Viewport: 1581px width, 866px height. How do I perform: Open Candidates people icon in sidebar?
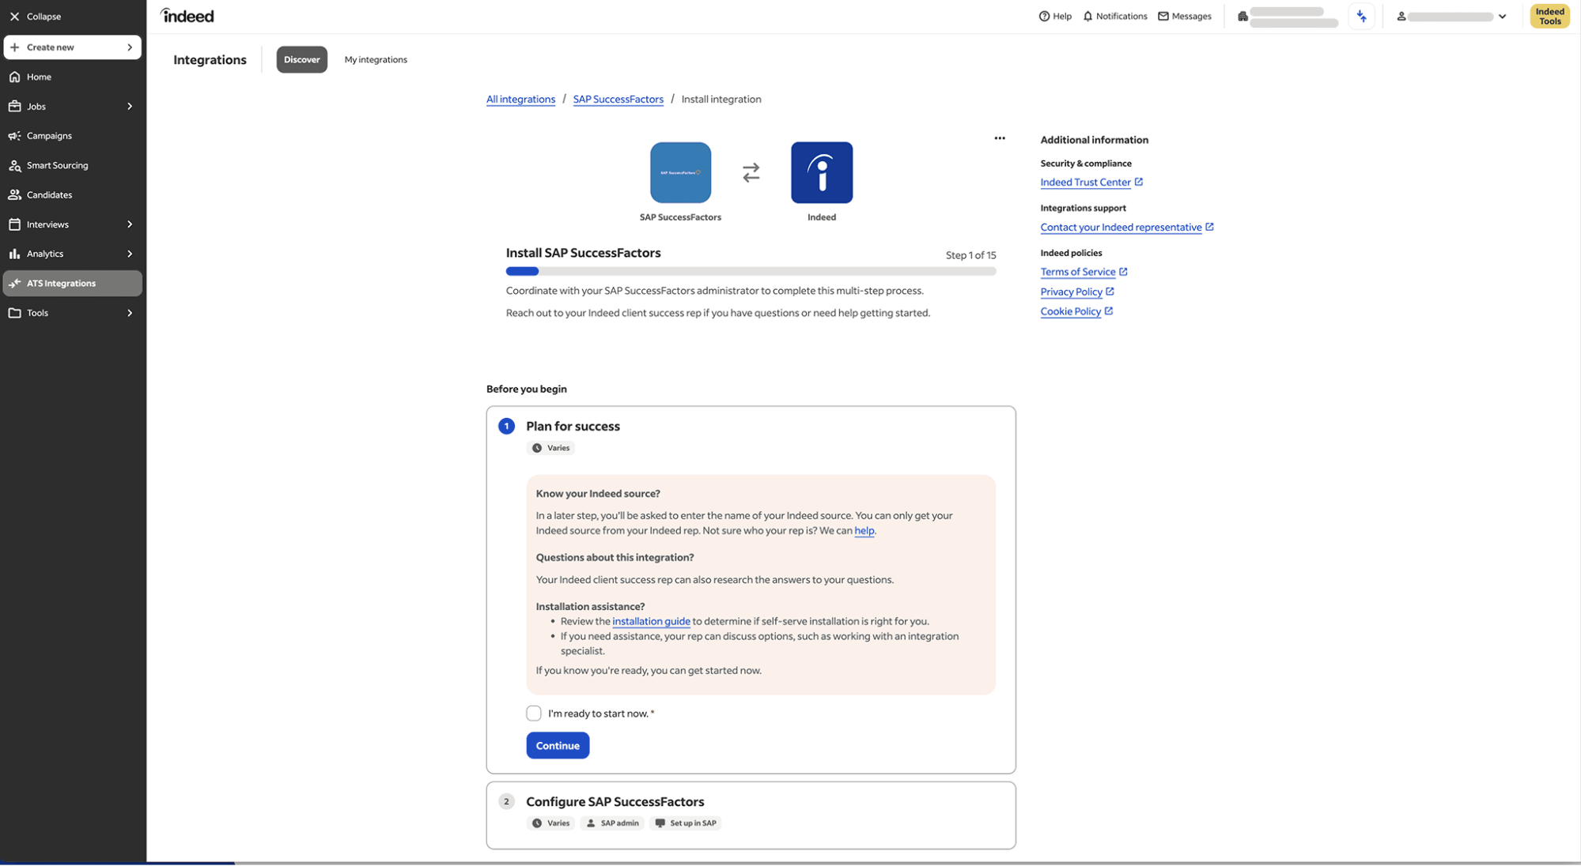14,194
